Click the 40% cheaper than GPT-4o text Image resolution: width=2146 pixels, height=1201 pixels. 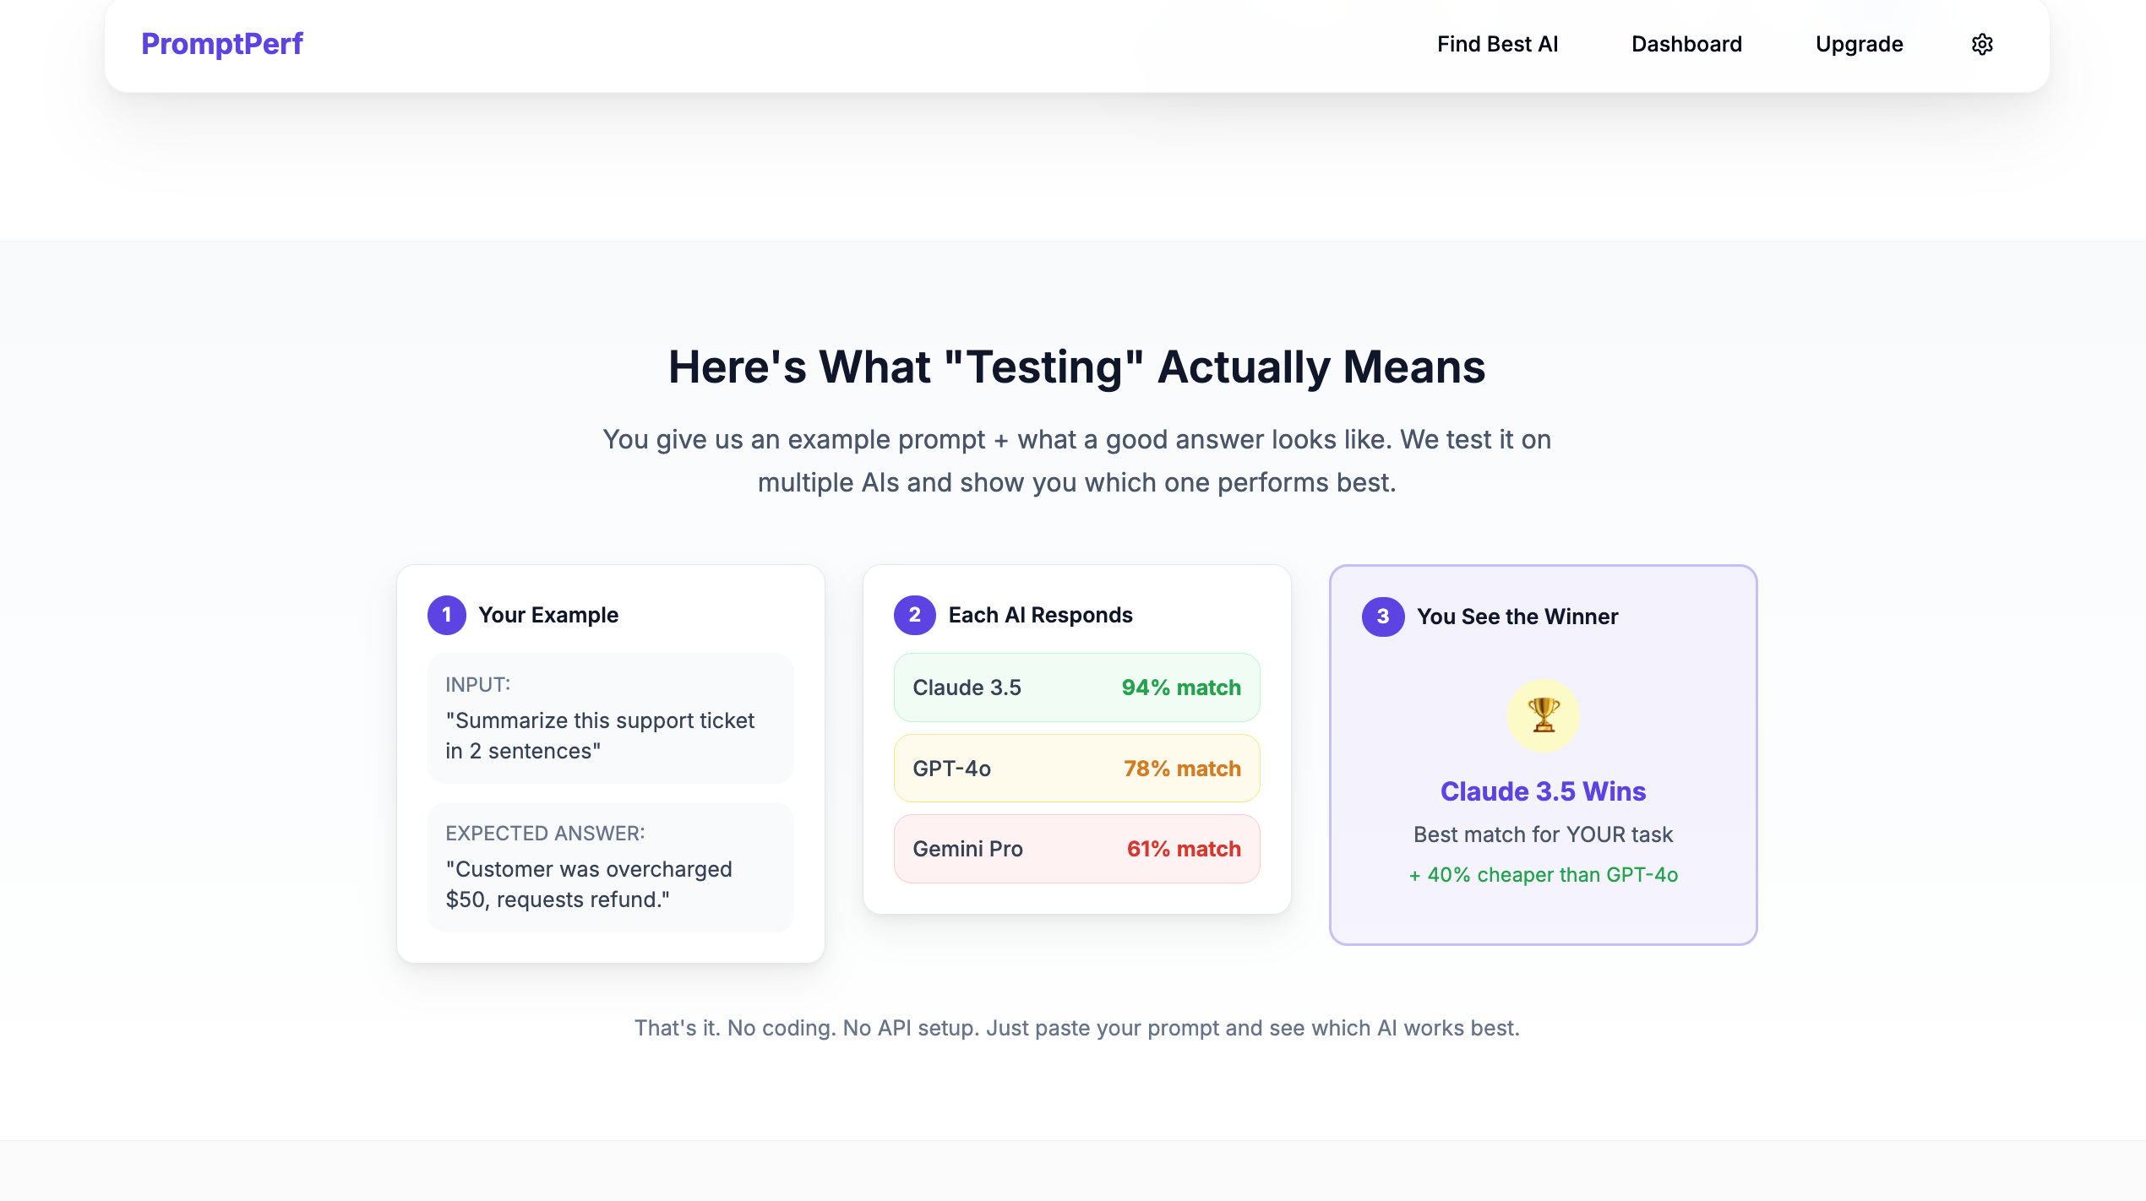[1543, 875]
